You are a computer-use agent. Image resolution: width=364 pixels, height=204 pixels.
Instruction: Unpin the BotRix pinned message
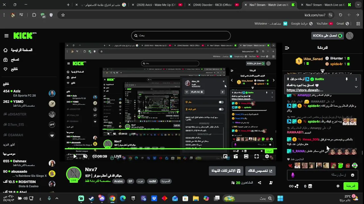coord(346,79)
